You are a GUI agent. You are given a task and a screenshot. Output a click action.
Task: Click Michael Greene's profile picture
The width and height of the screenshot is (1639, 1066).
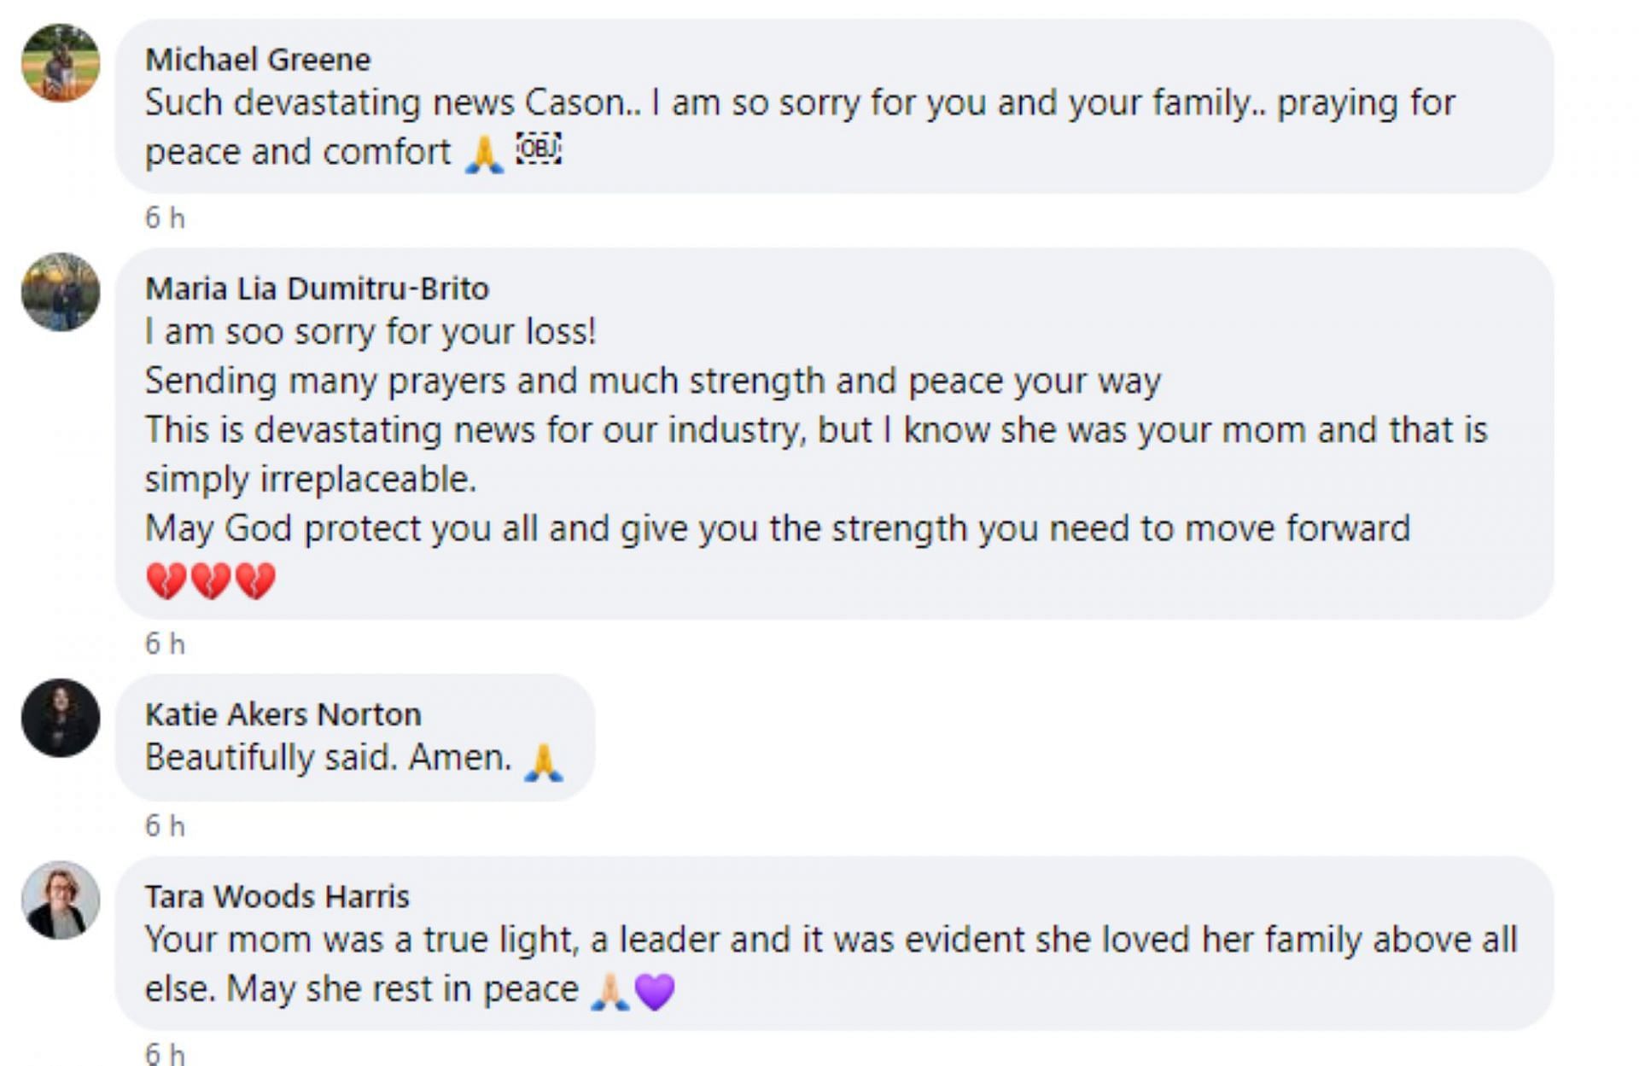pyautogui.click(x=61, y=63)
